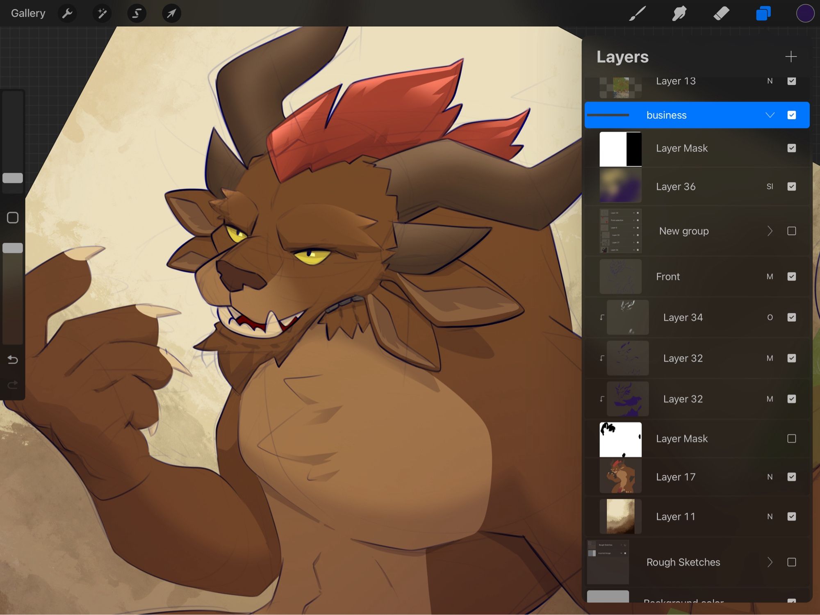820x615 pixels.
Task: Activate the Transform arrow tool
Action: tap(171, 14)
